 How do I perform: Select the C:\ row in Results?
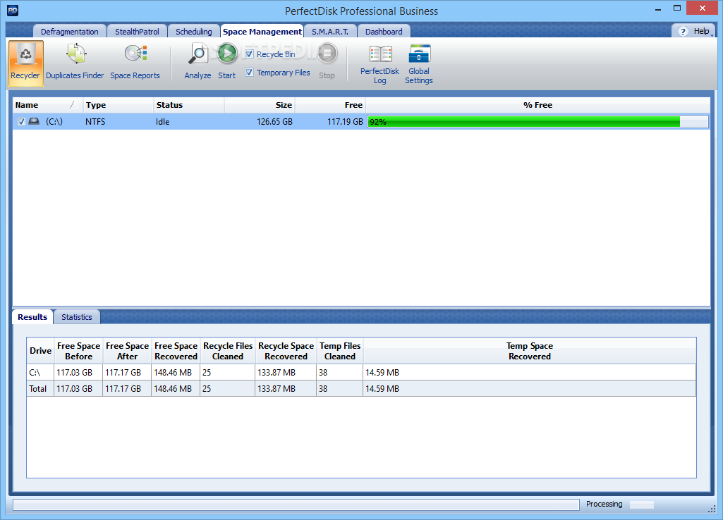coord(361,372)
